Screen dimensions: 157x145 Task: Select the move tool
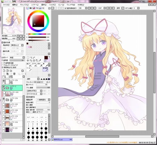pos(28,61)
